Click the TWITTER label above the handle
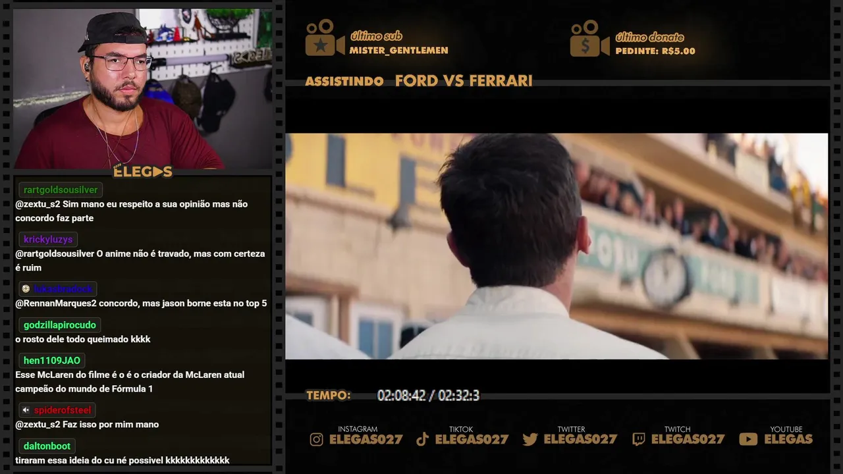The width and height of the screenshot is (843, 474). tap(571, 429)
